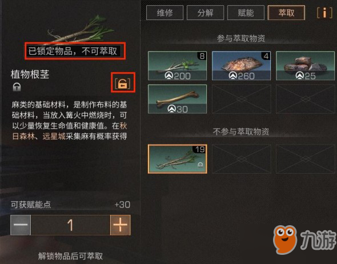Click the small gray lock under 植物根茎
337x264 pixels.
point(17,87)
